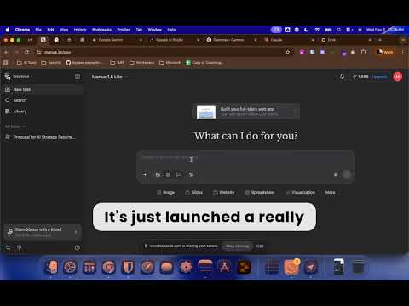The width and height of the screenshot is (409, 306).
Task: Open Share Manus with a friend card
Action: 43,232
